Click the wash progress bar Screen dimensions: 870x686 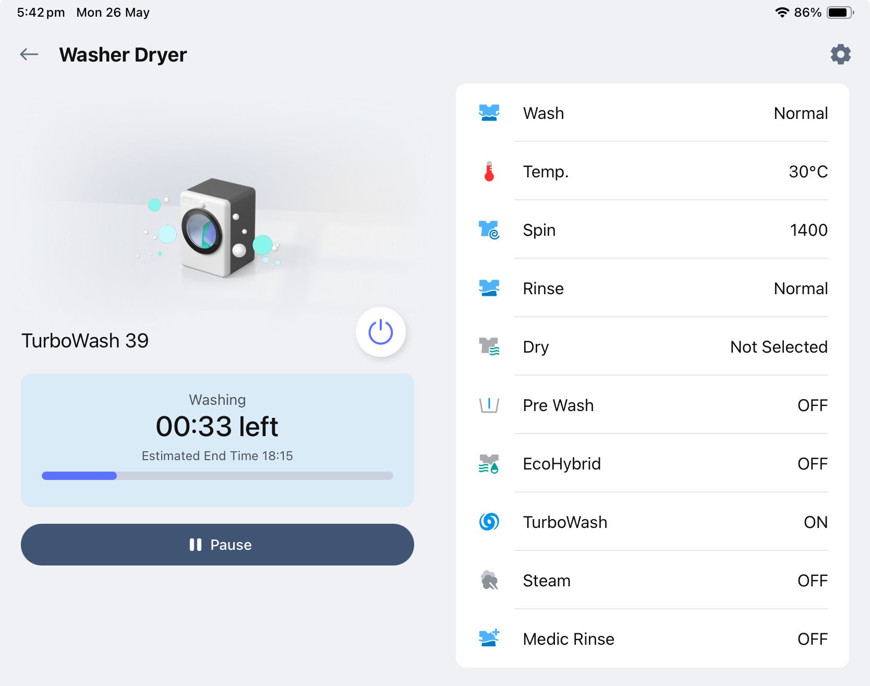pos(217,476)
